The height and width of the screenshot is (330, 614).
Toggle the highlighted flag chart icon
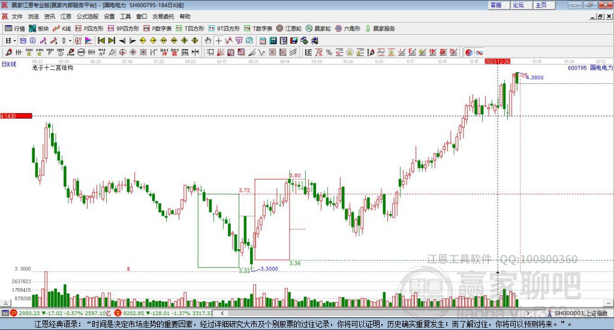click(89, 41)
